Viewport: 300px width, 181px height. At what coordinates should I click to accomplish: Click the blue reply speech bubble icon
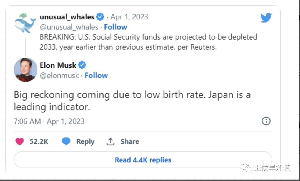66,141
